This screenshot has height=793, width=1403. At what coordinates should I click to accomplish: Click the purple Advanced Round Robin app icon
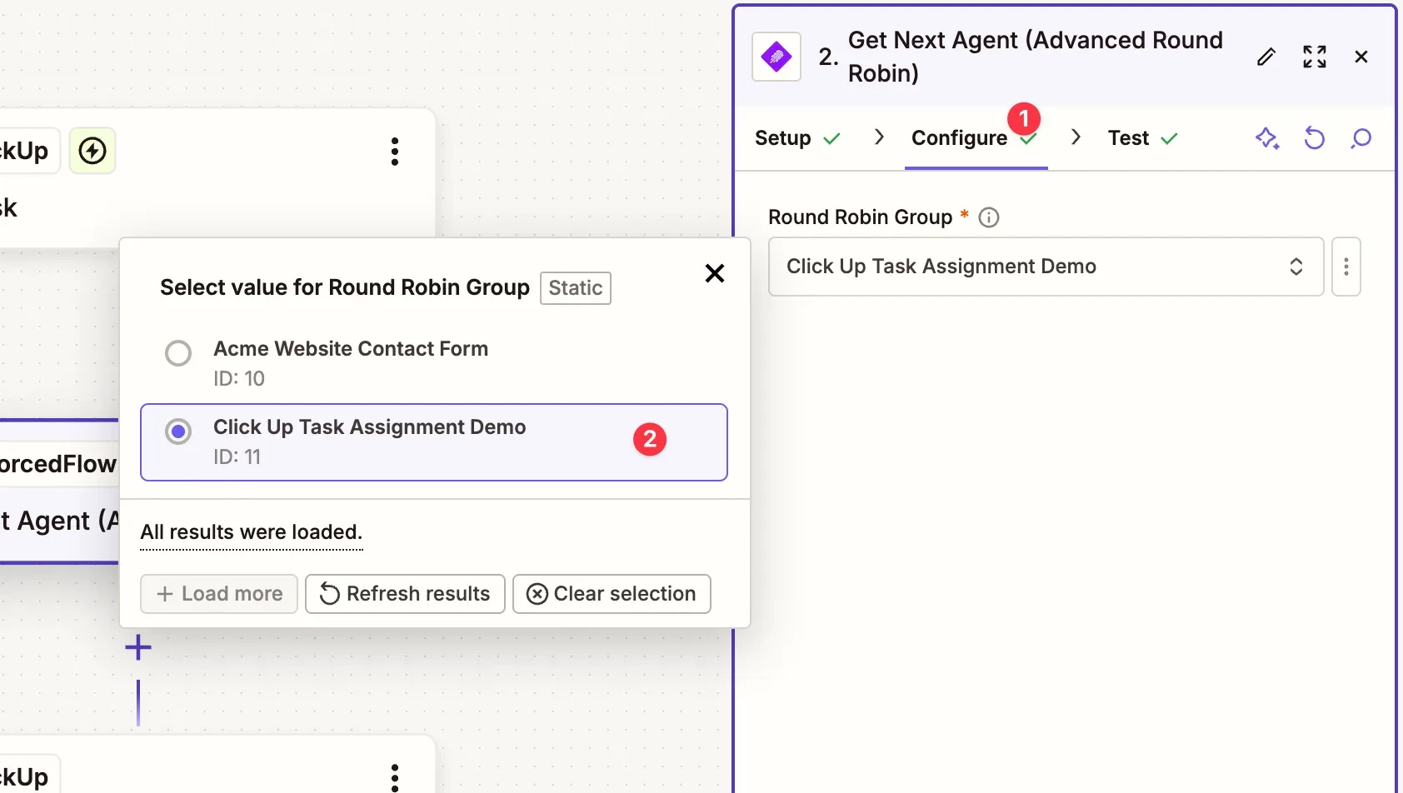pos(776,57)
